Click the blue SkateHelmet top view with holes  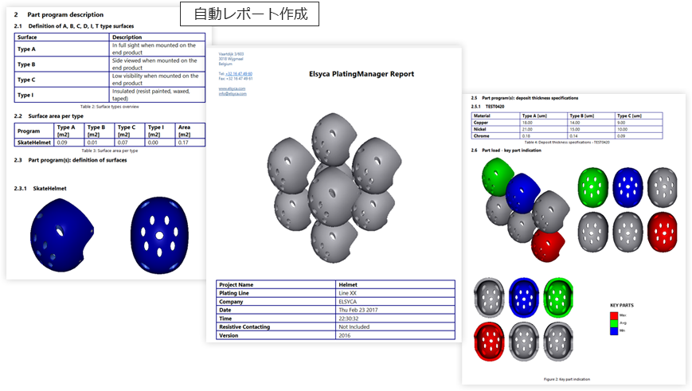click(x=161, y=231)
